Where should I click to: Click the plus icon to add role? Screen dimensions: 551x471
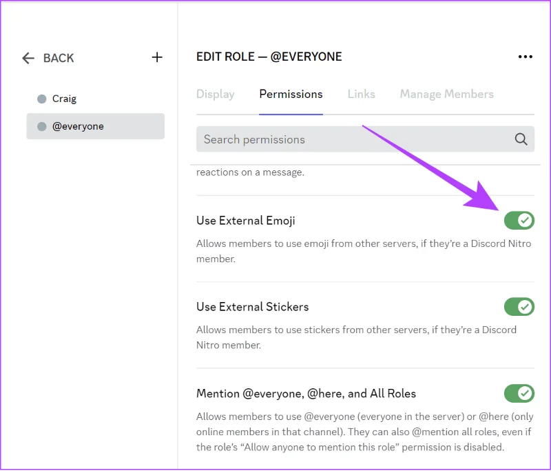point(157,57)
